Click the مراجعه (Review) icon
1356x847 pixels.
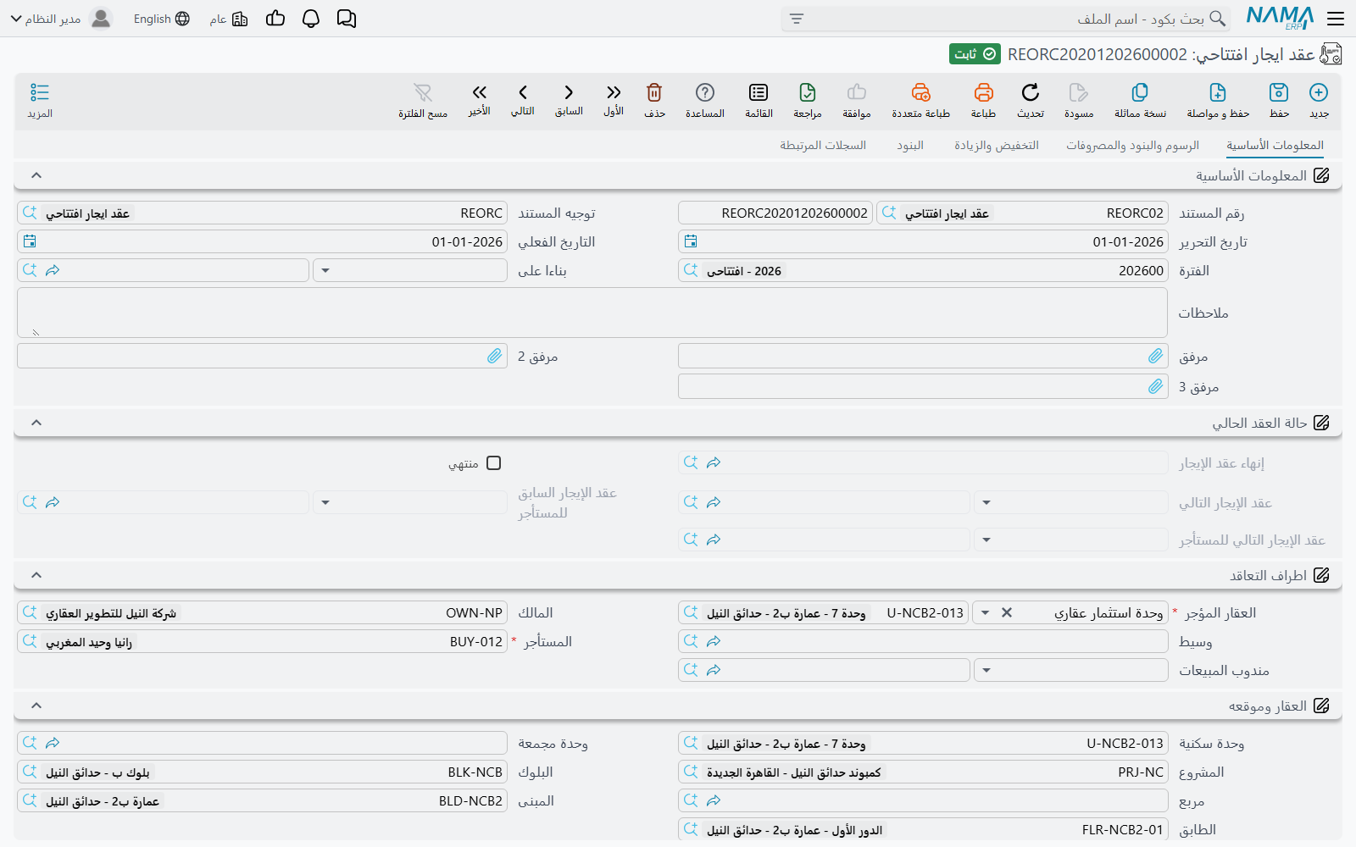[808, 92]
